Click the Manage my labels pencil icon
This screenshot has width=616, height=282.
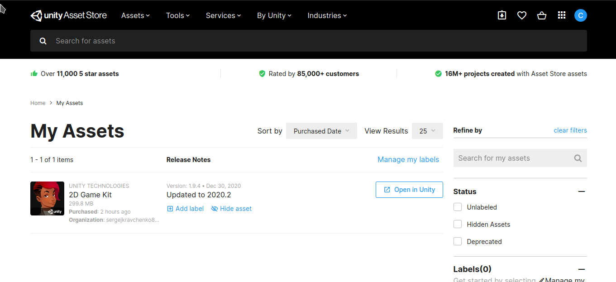pos(541,280)
